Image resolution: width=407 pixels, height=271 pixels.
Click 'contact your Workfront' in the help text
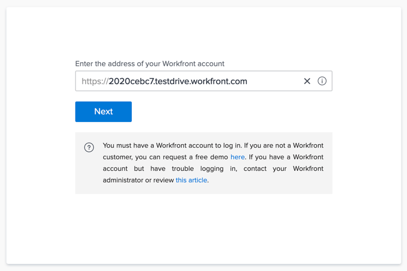click(283, 169)
